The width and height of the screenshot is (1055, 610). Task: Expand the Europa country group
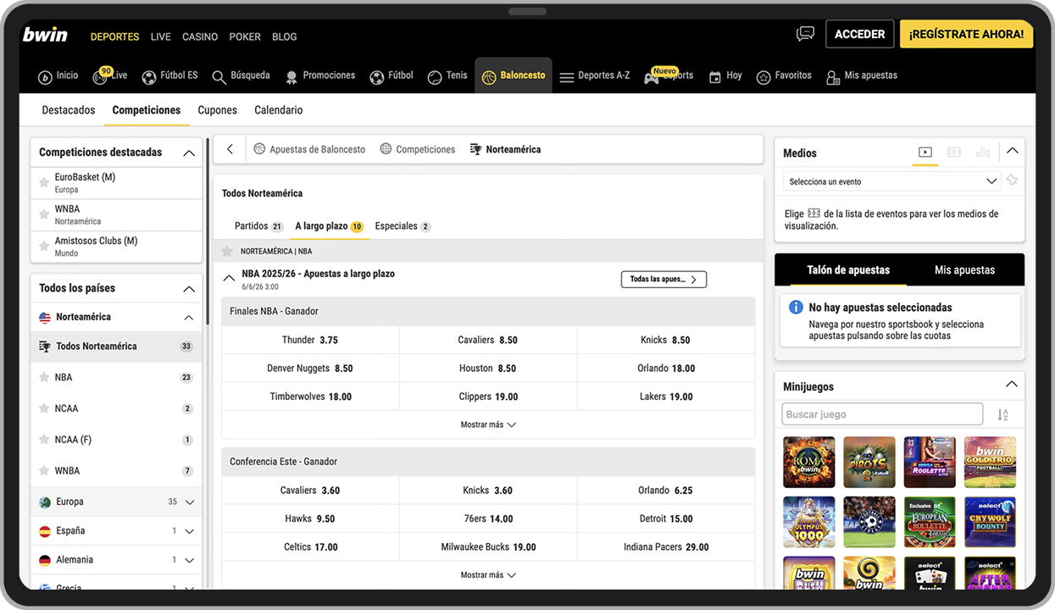(x=190, y=502)
